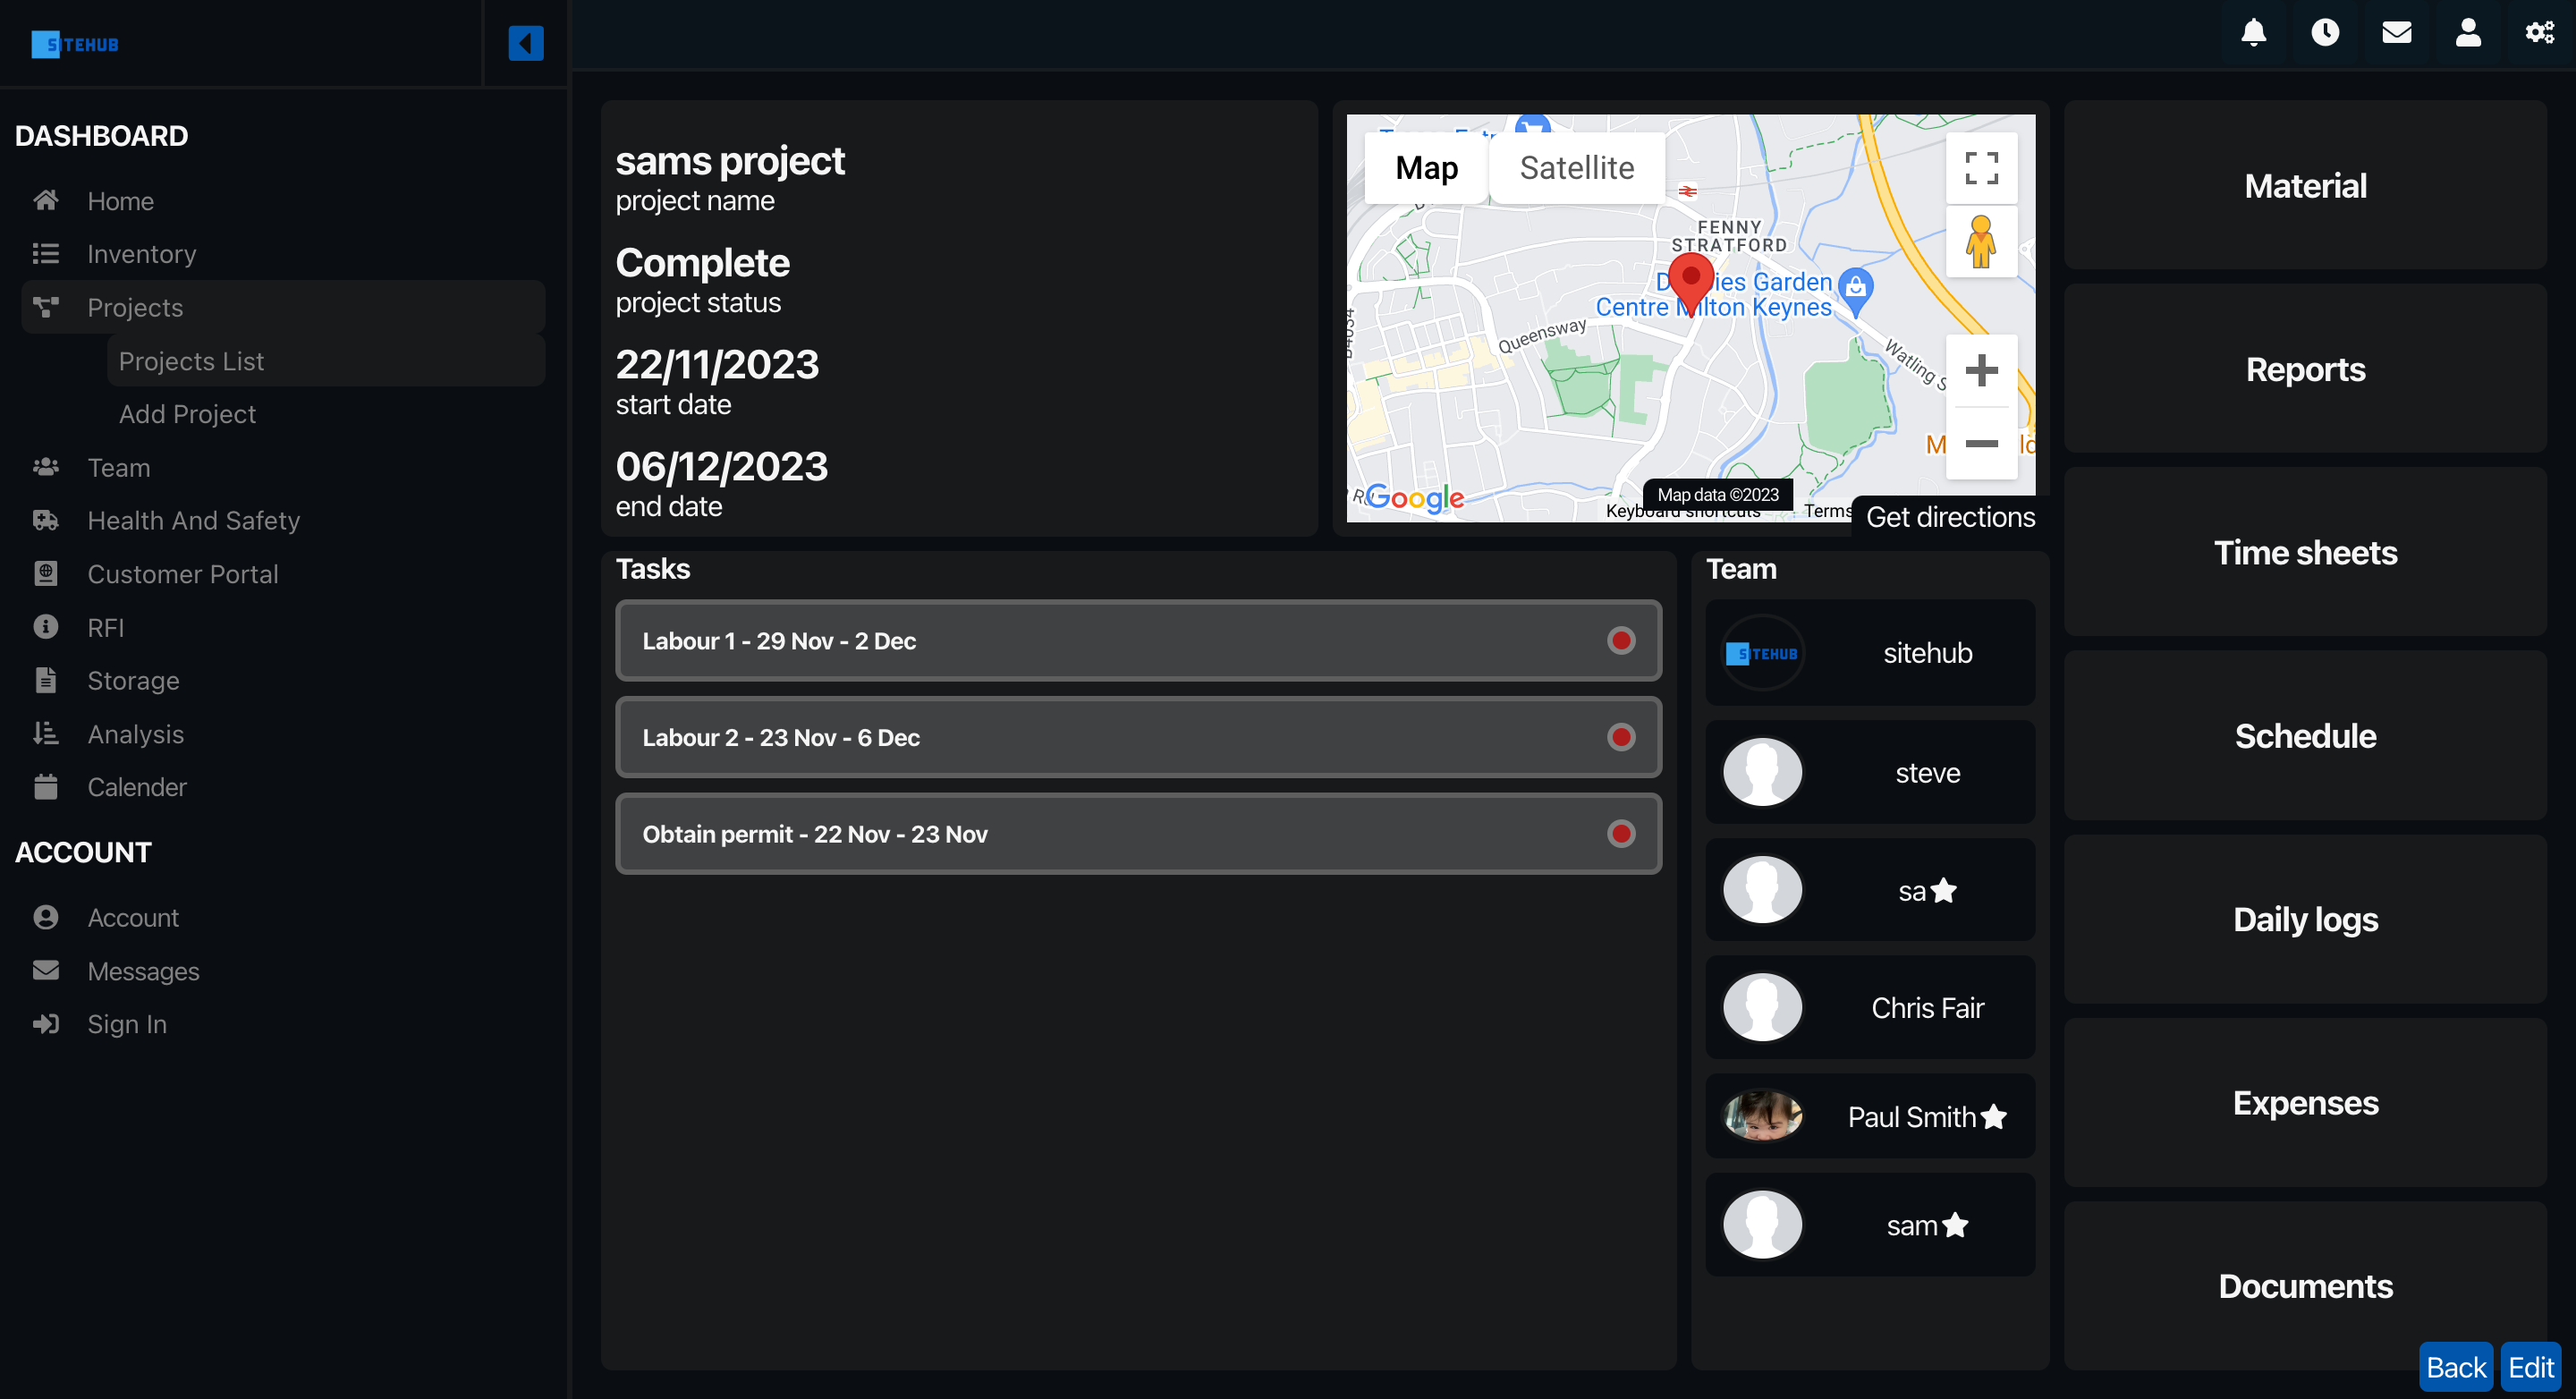Click the Inventory icon in sidebar
This screenshot has height=1399, width=2576.
(45, 253)
